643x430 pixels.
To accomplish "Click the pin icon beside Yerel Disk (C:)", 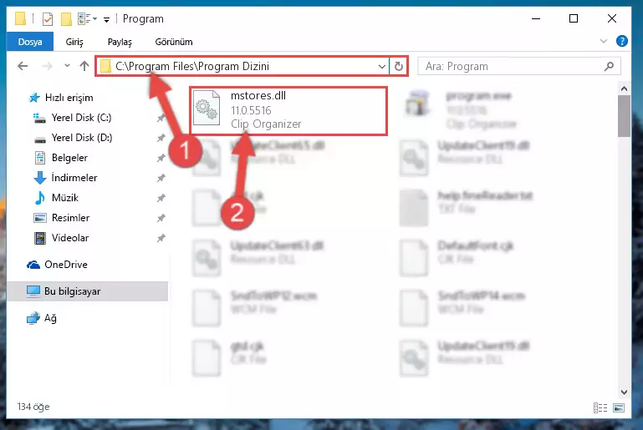I will click(161, 118).
